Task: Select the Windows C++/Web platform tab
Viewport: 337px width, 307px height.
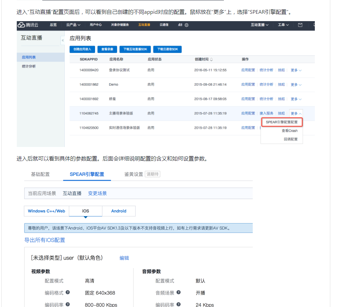Action: (x=46, y=211)
